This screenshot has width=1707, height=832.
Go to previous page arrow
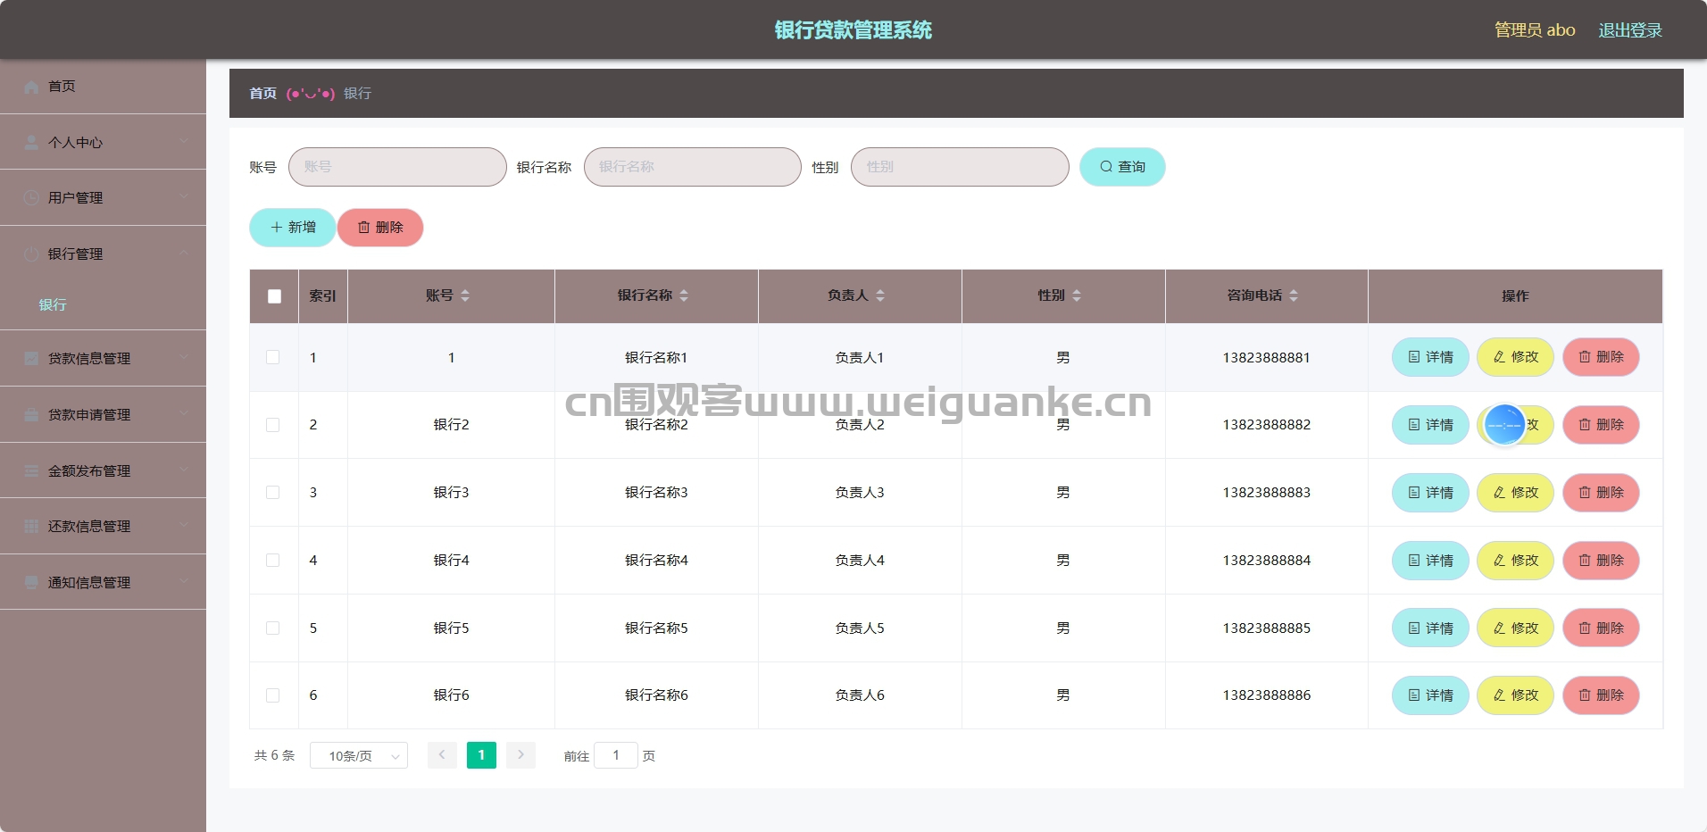(442, 755)
